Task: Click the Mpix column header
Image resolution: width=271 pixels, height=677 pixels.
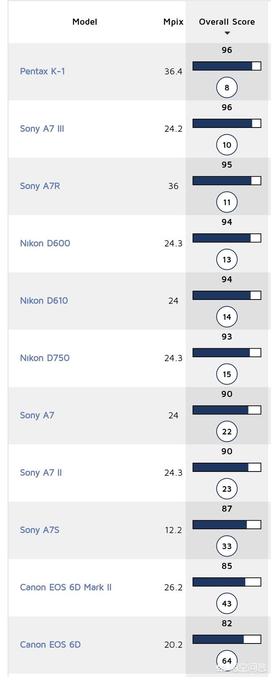Action: click(173, 22)
